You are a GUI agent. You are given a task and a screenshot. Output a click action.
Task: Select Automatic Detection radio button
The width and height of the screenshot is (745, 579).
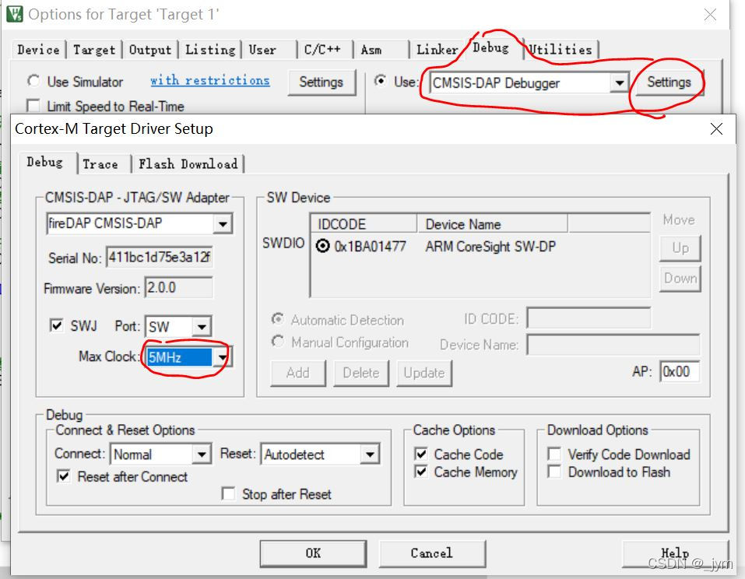[x=278, y=319]
